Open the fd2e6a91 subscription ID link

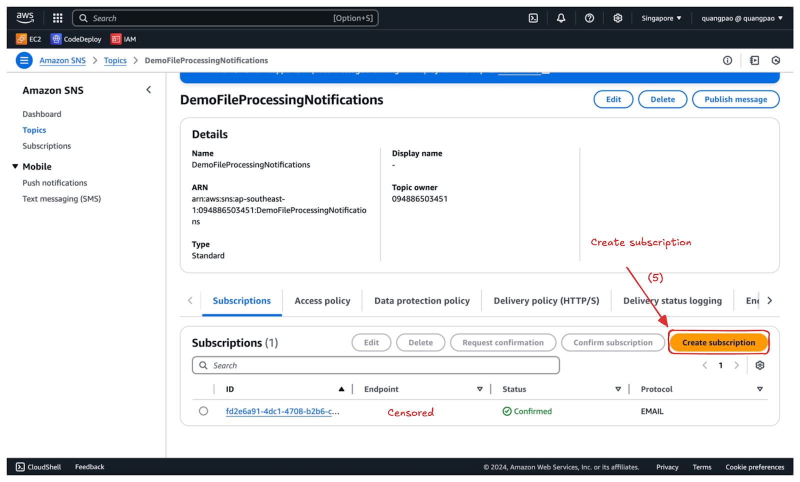(282, 411)
